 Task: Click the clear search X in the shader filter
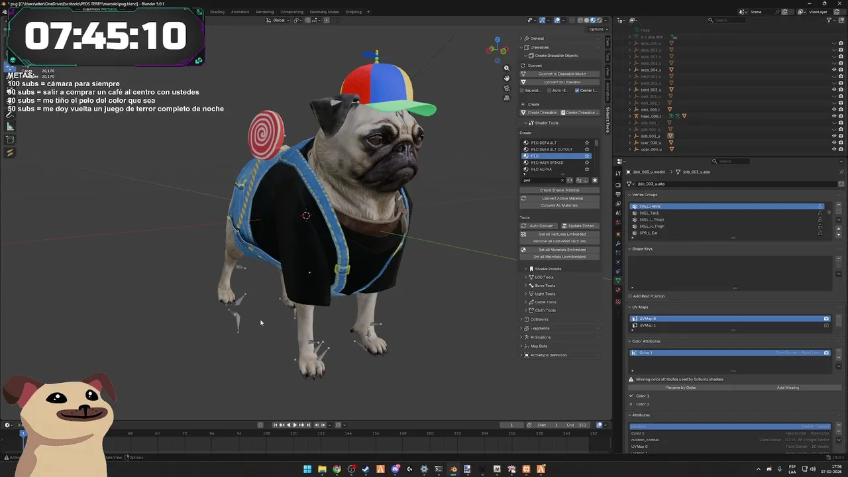point(562,180)
